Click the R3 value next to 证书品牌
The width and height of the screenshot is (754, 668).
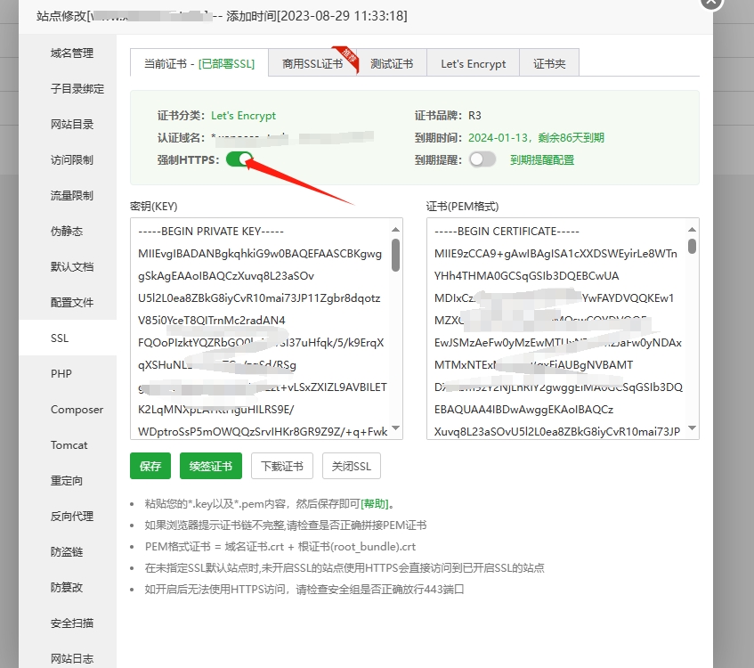click(474, 116)
